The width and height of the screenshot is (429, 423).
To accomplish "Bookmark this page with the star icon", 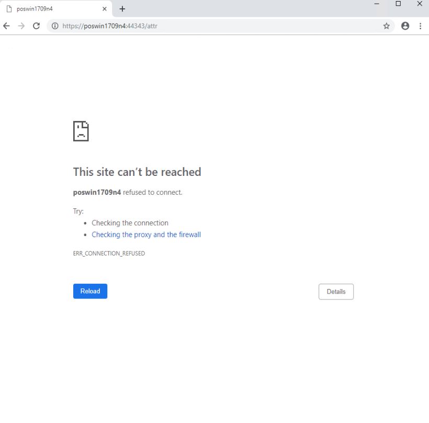I will click(387, 26).
